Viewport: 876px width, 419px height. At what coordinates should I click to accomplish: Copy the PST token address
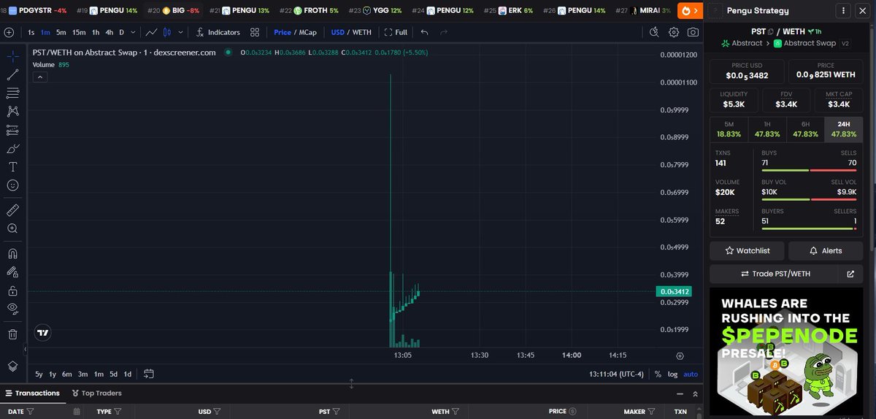tap(769, 32)
